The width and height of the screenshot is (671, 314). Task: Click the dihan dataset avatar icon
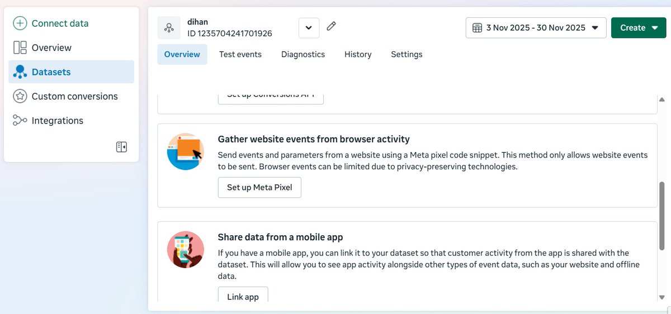click(169, 27)
